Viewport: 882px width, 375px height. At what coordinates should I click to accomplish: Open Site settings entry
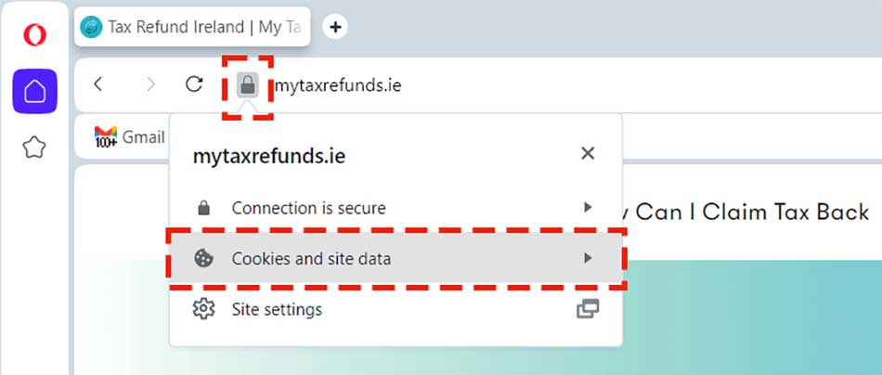coord(277,309)
